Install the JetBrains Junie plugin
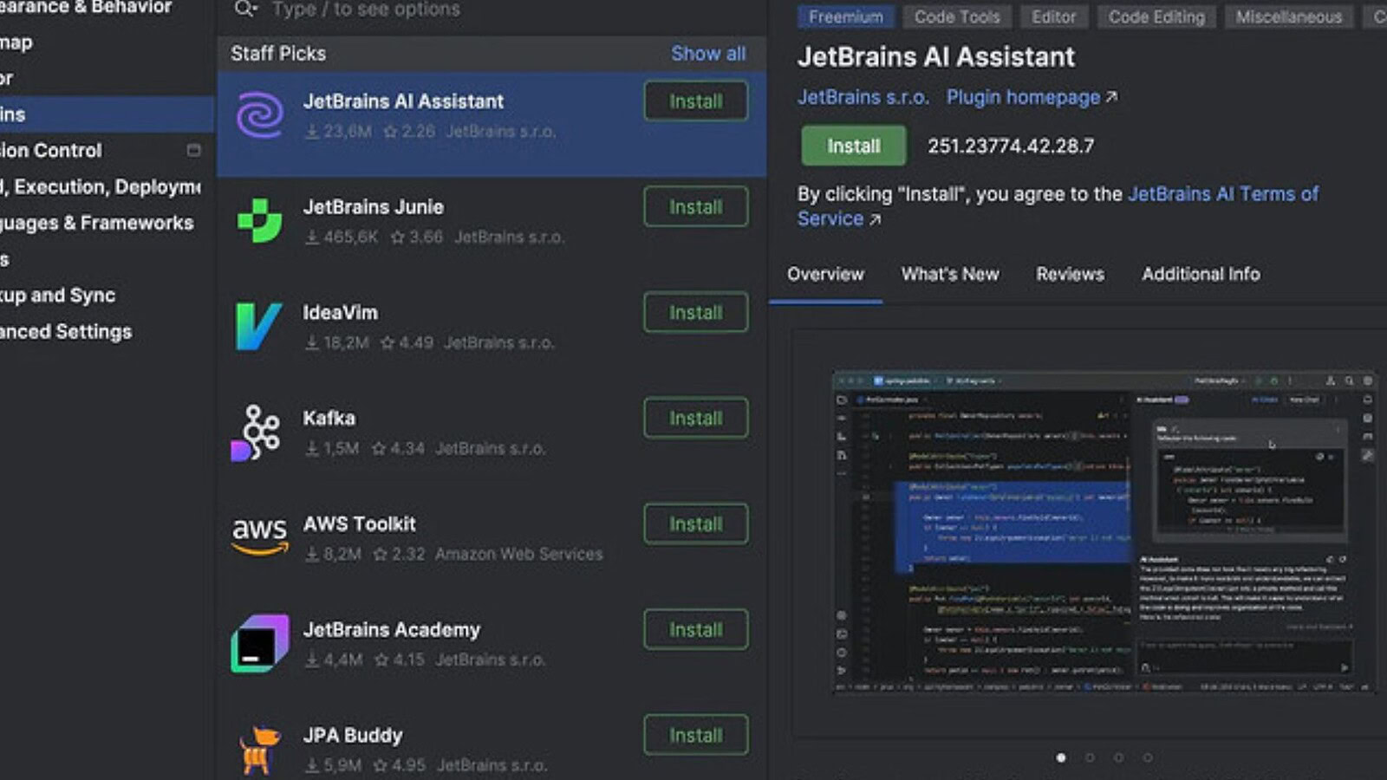The width and height of the screenshot is (1387, 780). click(x=695, y=207)
